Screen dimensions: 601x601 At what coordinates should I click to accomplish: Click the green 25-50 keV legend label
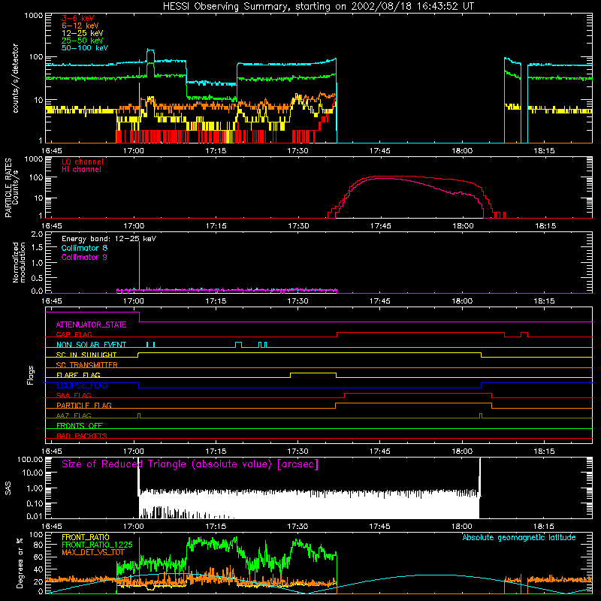tap(83, 41)
